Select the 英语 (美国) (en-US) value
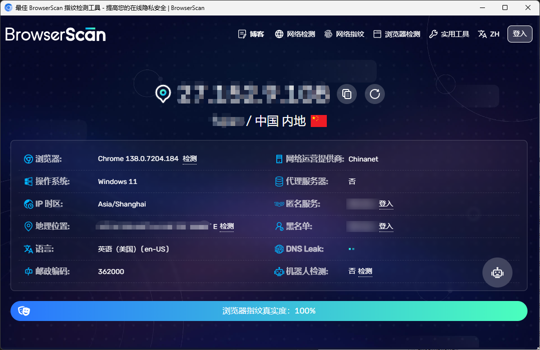Image resolution: width=540 pixels, height=350 pixels. tap(134, 249)
